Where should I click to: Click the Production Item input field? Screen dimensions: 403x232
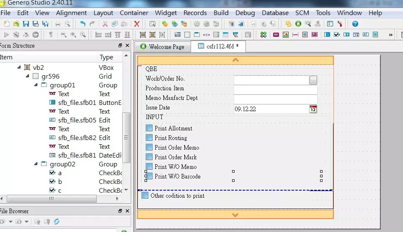tap(275, 89)
